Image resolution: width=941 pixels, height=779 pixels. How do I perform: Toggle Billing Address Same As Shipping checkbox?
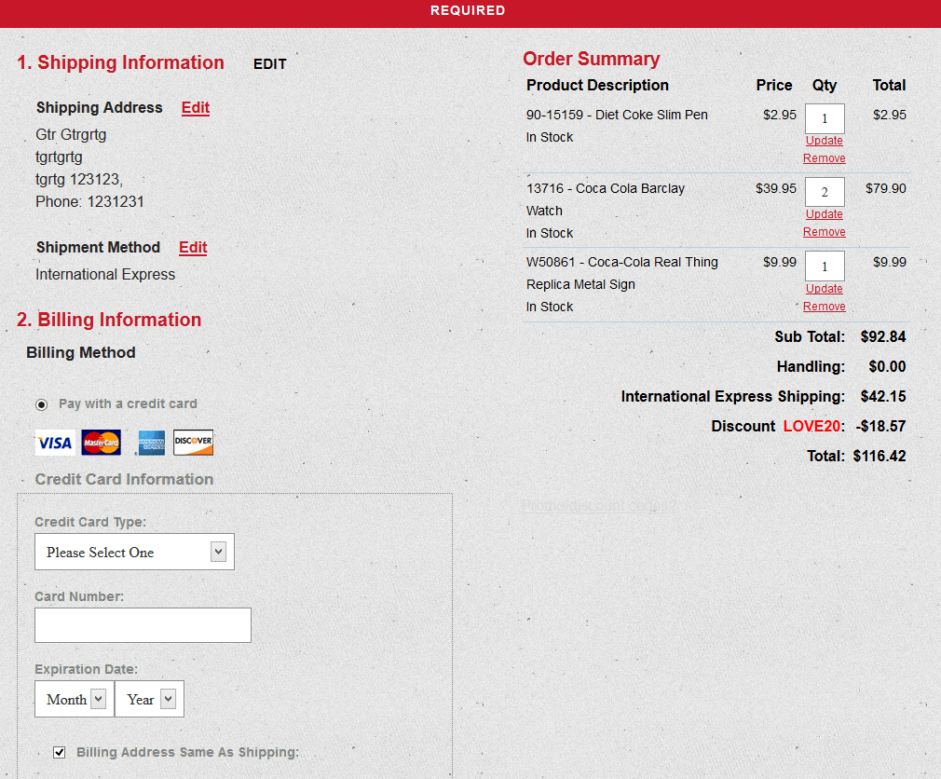click(x=60, y=752)
